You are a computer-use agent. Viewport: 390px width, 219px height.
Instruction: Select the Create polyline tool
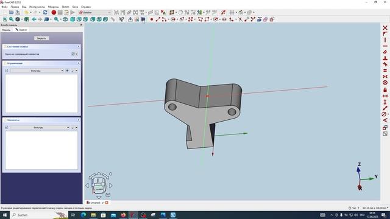tap(200, 19)
